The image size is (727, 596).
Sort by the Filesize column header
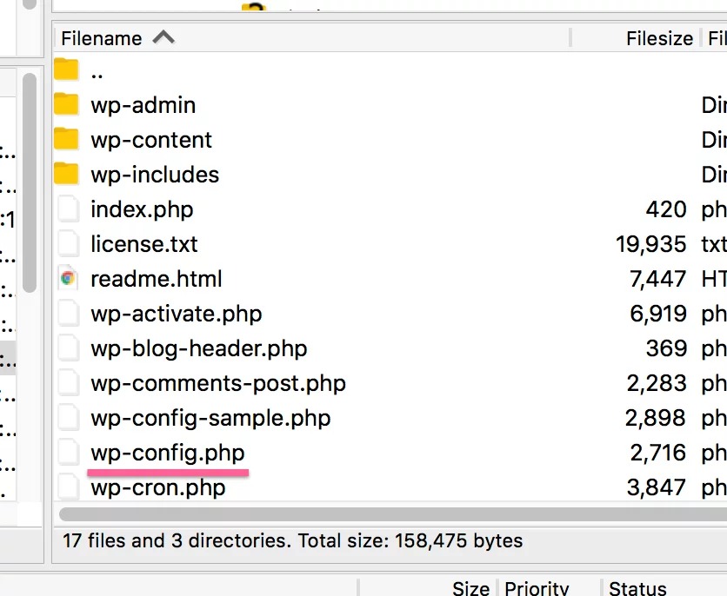pyautogui.click(x=659, y=38)
